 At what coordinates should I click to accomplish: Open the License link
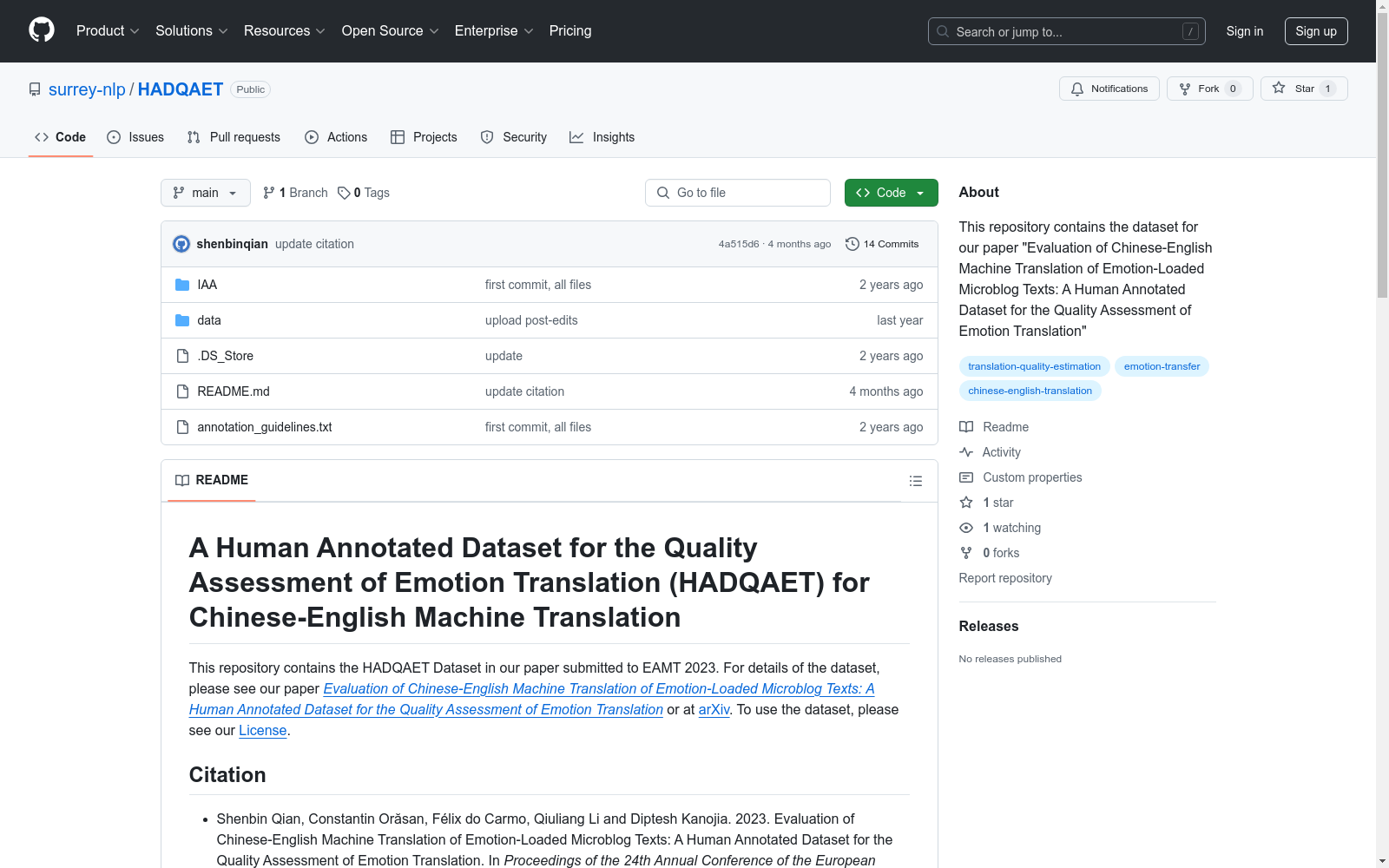click(263, 730)
